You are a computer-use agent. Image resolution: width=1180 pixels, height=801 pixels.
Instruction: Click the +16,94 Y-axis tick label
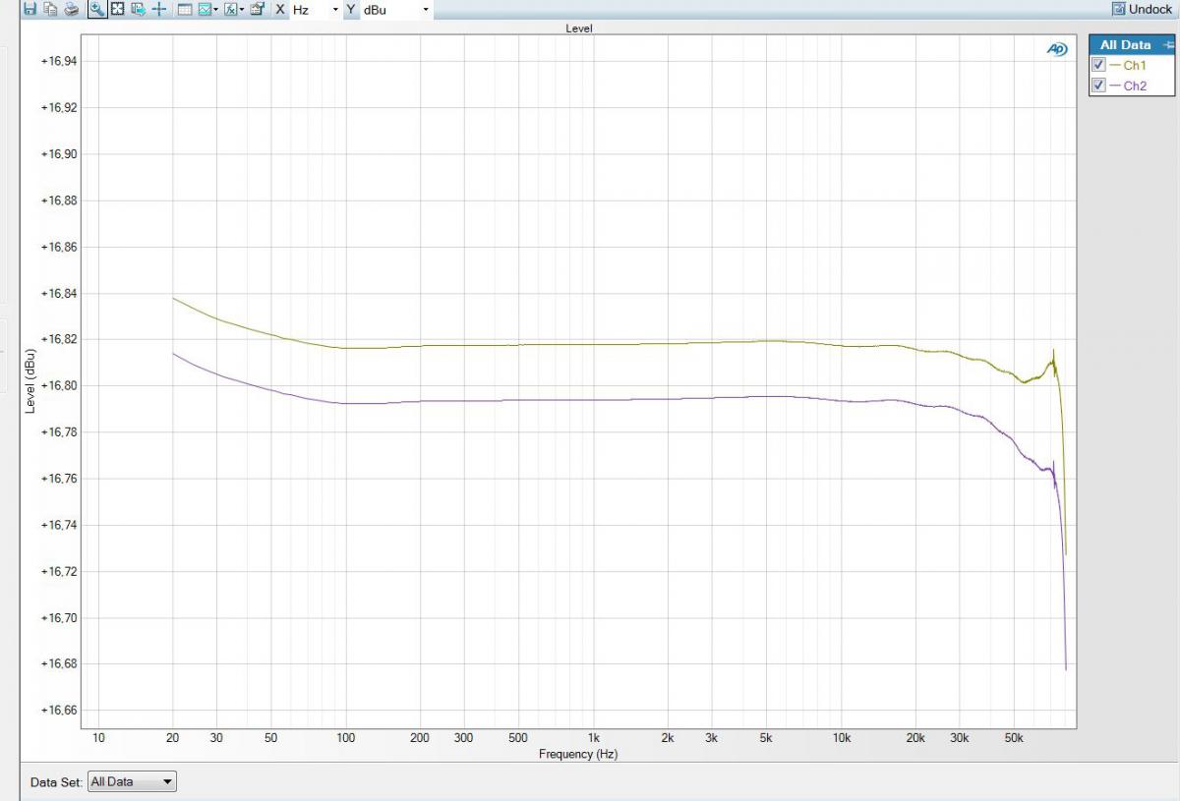point(58,61)
